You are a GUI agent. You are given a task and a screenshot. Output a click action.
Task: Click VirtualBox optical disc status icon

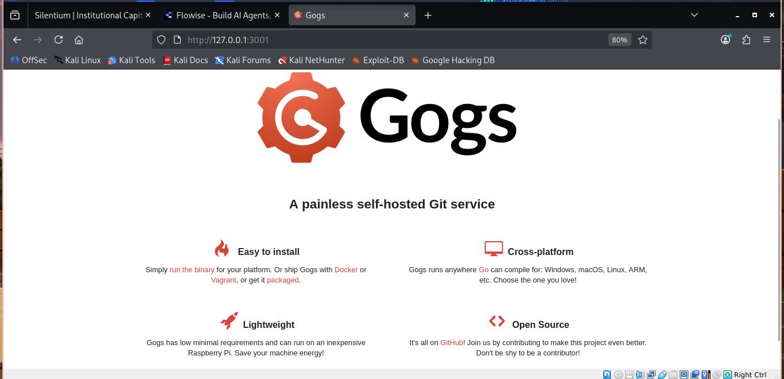pyautogui.click(x=619, y=374)
